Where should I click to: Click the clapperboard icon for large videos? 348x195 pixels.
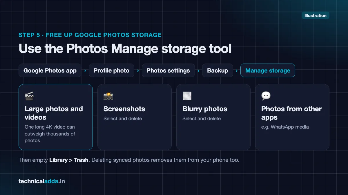[x=29, y=96]
